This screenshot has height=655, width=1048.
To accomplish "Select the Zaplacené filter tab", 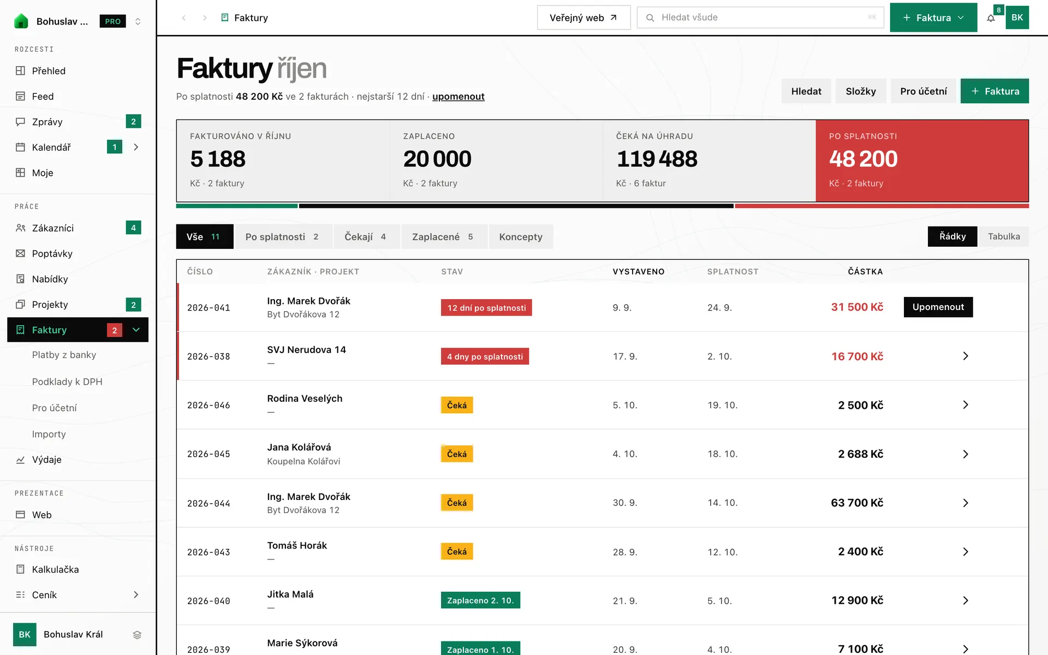I will [444, 237].
